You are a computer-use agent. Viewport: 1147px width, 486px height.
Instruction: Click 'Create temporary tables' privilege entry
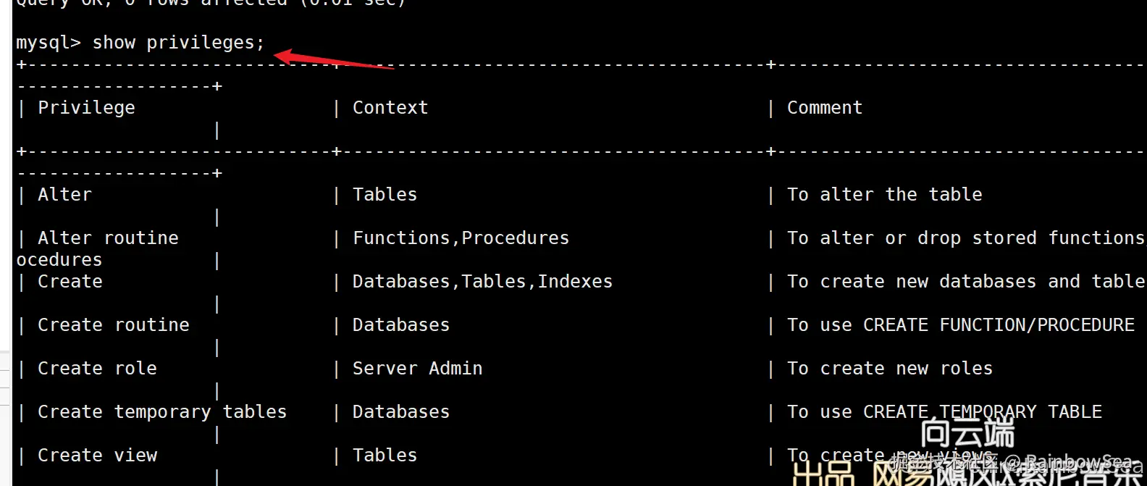pyautogui.click(x=162, y=412)
